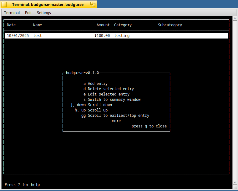Screen dimensions: 238x191
Task: Click the $100.00 amount value
Action: (102, 36)
